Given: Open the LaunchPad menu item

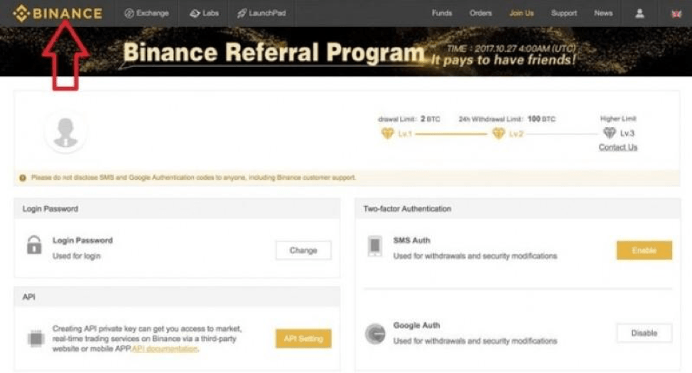Looking at the screenshot, I should click(261, 13).
